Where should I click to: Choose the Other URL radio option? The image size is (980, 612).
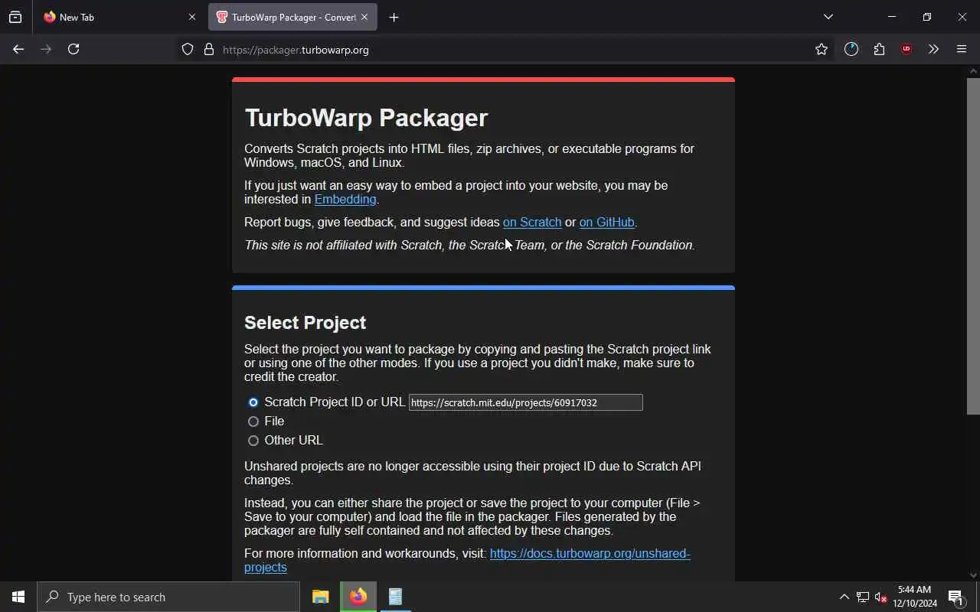click(x=253, y=441)
